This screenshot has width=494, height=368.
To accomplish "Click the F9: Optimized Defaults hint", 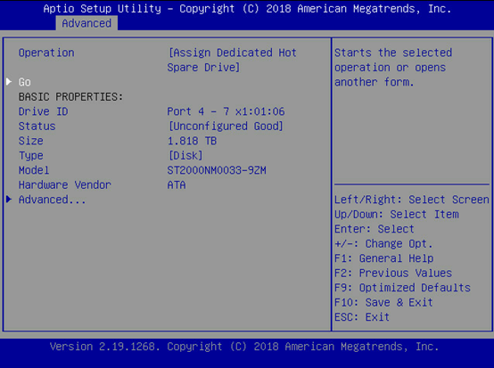I will pyautogui.click(x=403, y=288).
